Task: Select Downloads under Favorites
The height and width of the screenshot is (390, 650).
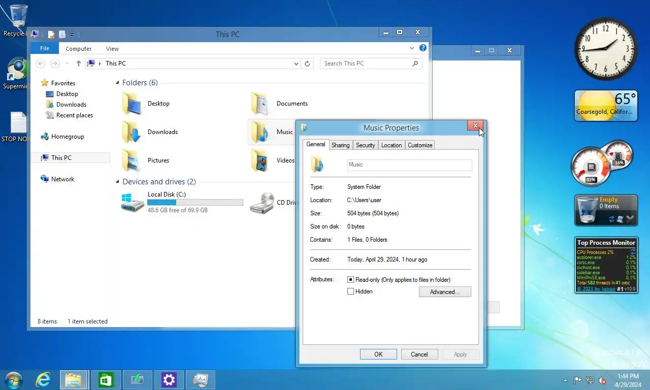Action: [71, 105]
